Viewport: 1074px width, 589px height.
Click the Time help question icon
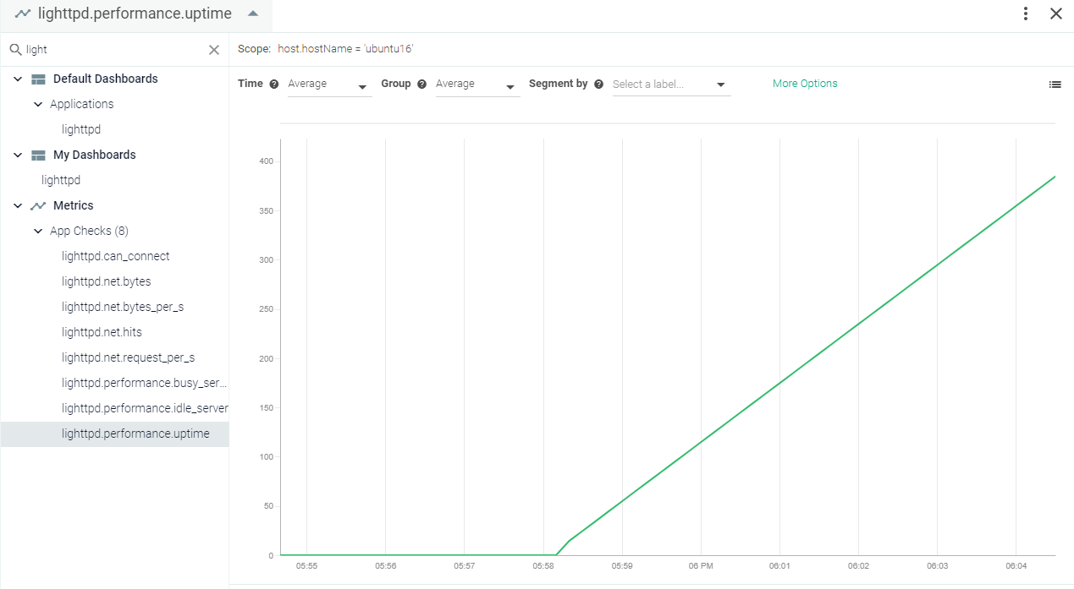click(x=274, y=85)
